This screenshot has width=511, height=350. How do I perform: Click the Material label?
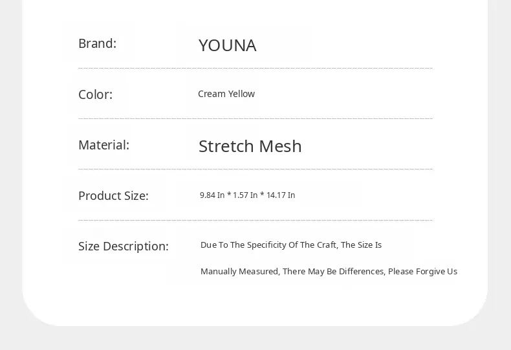103,145
